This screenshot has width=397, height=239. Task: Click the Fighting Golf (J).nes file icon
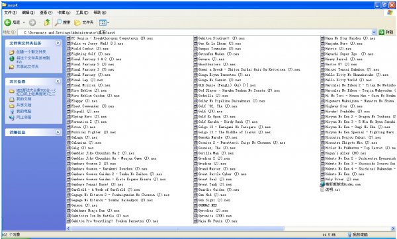coord(68,54)
